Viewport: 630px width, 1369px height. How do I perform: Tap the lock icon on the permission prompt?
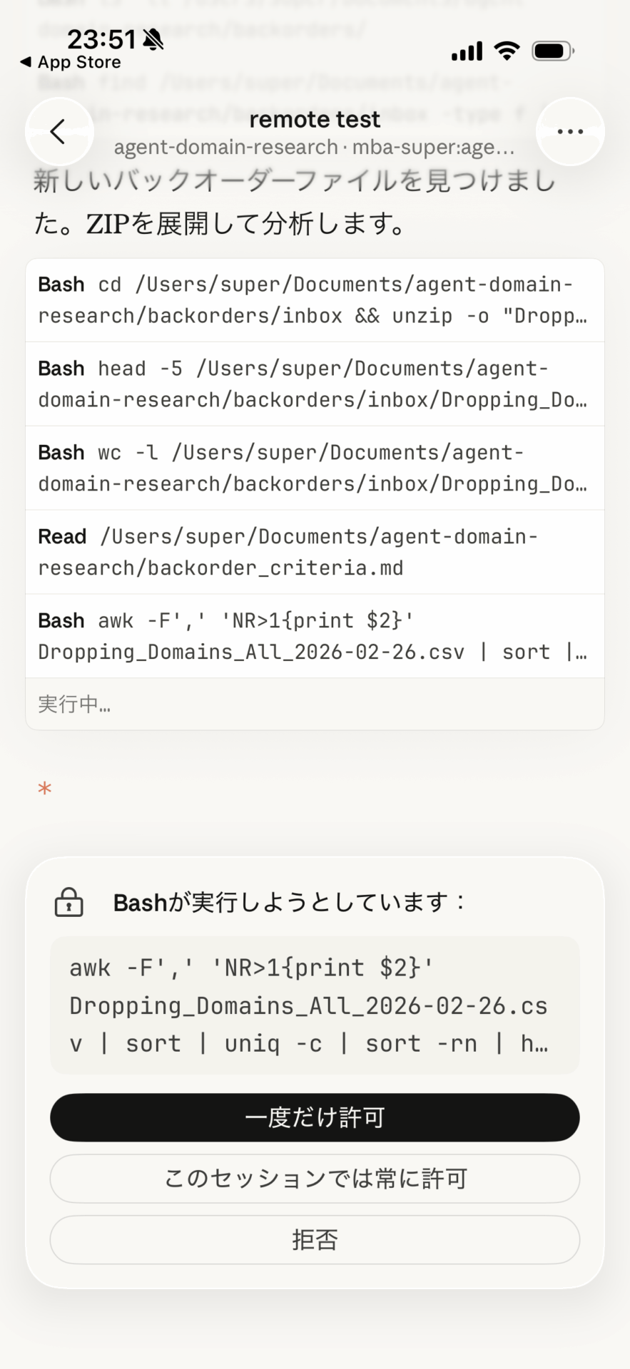(68, 901)
